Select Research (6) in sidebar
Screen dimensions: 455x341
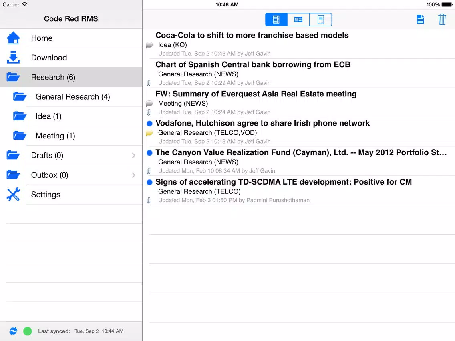pos(71,77)
